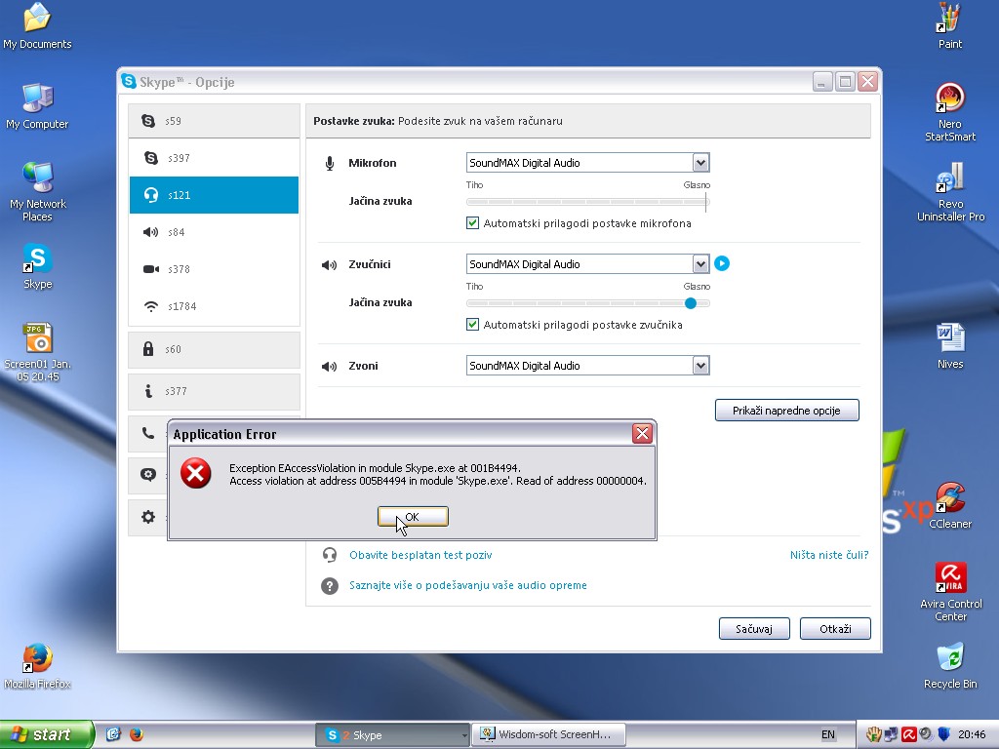Click the speaker icon beside Zvoni
Screen dimensions: 999x749
[329, 367]
